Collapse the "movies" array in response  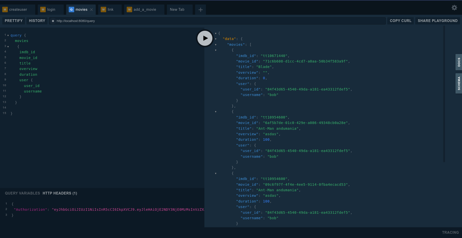(216, 45)
